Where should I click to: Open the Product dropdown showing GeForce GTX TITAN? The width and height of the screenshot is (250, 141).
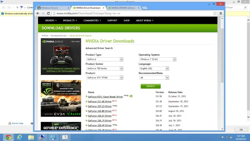click(105, 78)
